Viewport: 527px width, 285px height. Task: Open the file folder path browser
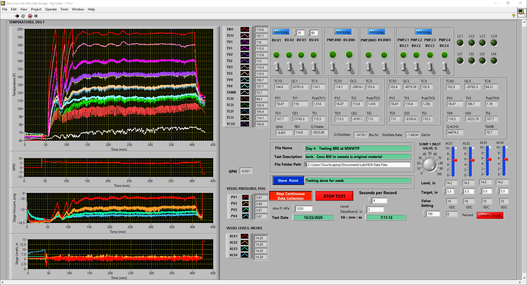306,165
